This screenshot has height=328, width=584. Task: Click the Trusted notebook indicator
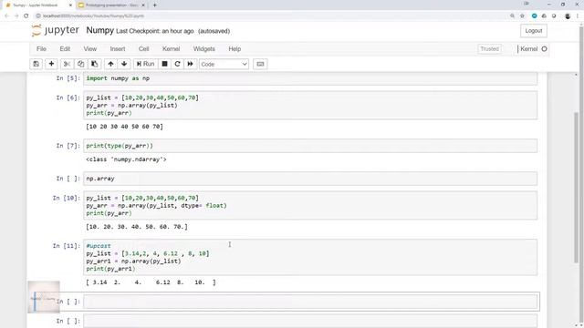pyautogui.click(x=489, y=48)
